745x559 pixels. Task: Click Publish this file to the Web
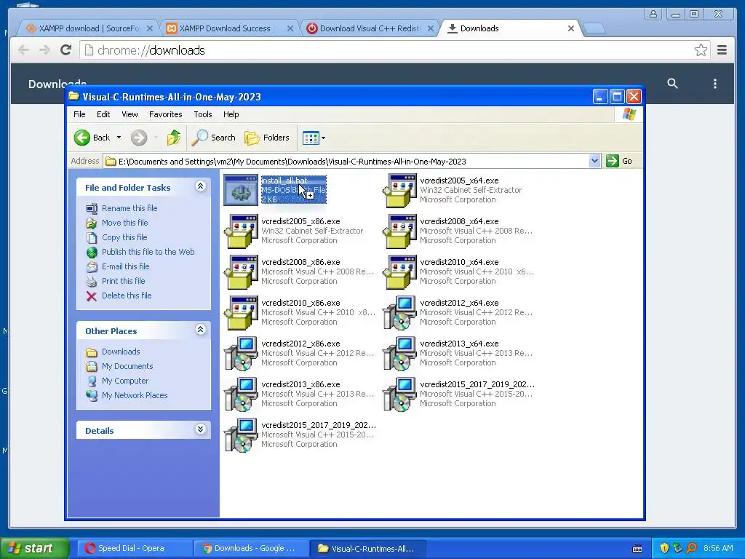pyautogui.click(x=148, y=252)
